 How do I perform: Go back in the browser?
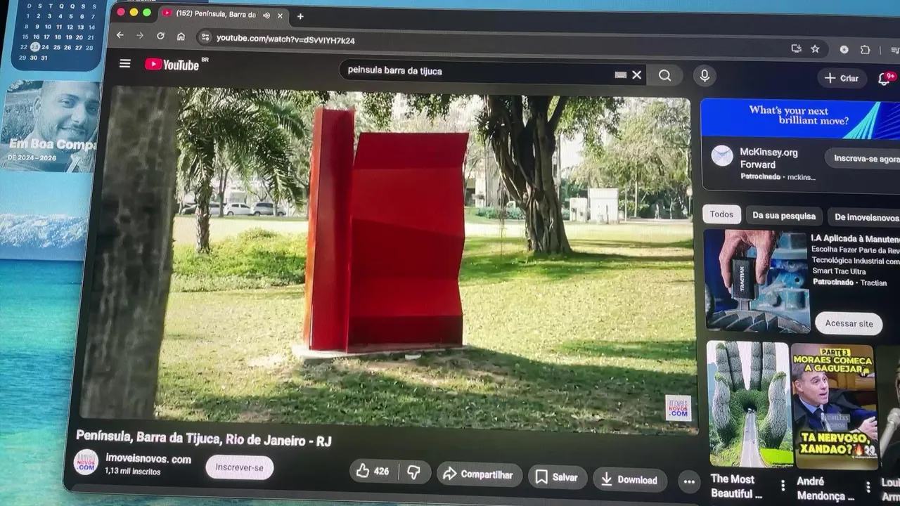pos(120,35)
